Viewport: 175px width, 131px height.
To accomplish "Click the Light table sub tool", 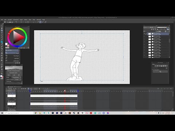I will (x=12, y=59).
